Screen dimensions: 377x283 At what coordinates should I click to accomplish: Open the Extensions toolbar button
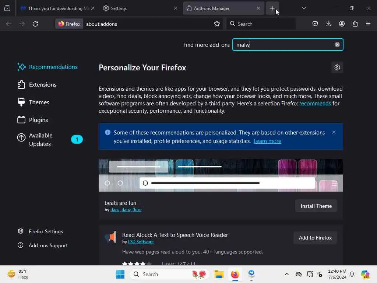coord(355,24)
